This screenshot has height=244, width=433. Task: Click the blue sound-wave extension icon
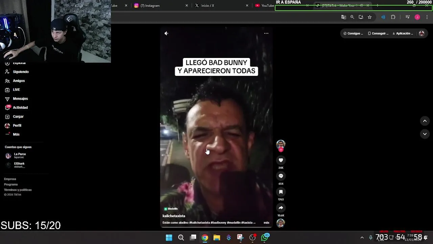point(383,17)
